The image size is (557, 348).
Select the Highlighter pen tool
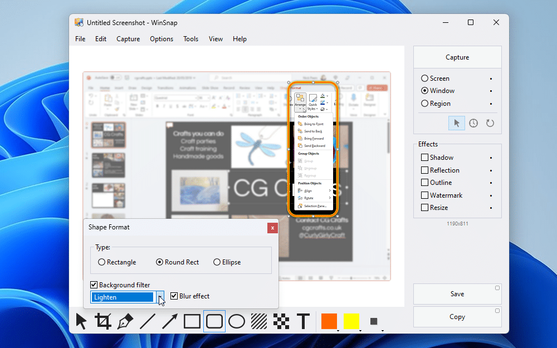coord(125,321)
